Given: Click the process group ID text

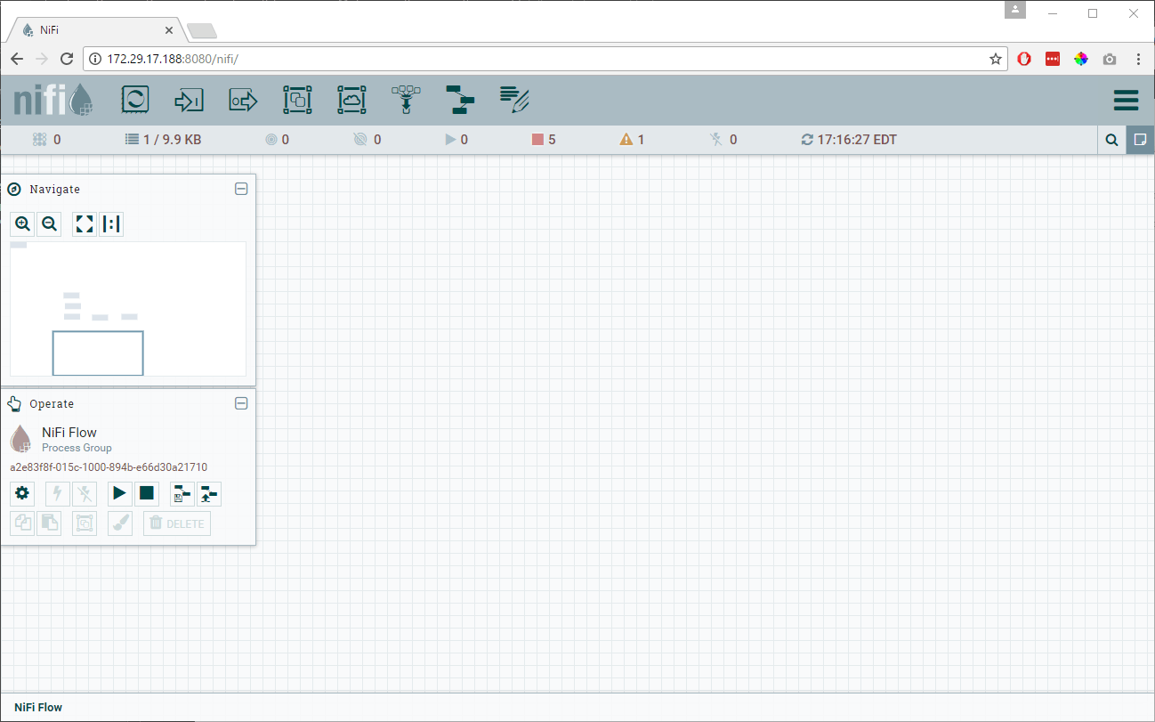Looking at the screenshot, I should click(x=109, y=467).
